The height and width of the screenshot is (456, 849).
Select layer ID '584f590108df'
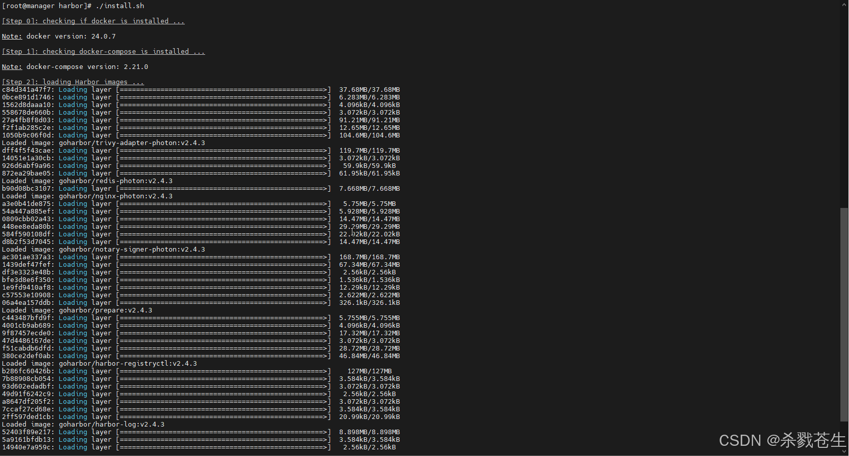pos(26,234)
